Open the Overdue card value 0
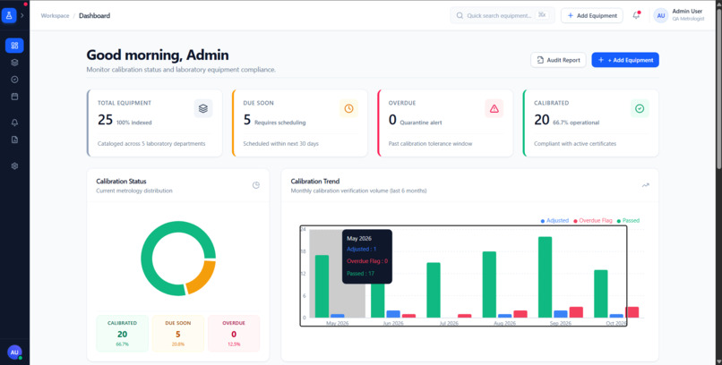Viewport: 722px width, 365px height. click(392, 120)
